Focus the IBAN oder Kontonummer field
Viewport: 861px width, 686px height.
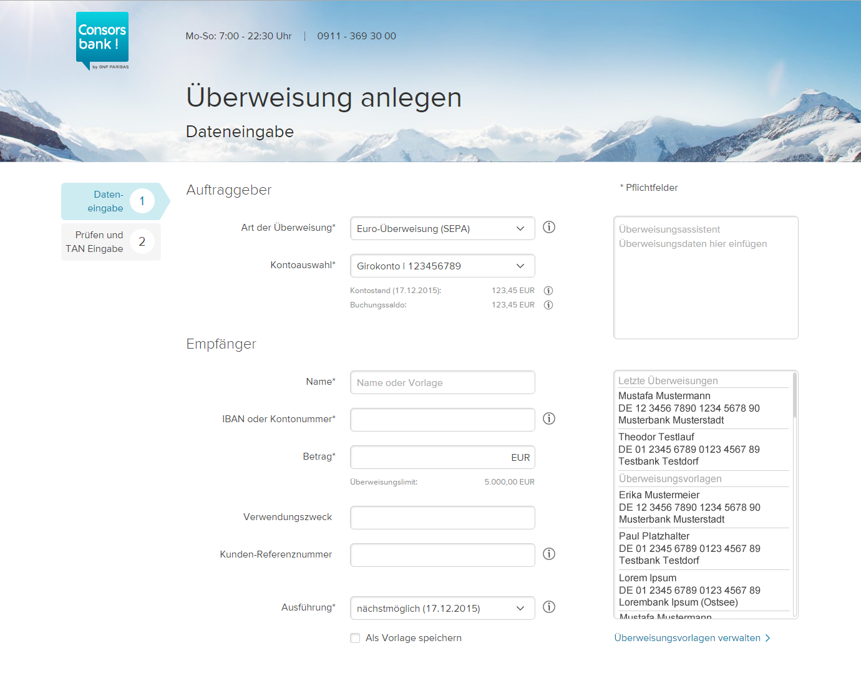click(x=442, y=420)
